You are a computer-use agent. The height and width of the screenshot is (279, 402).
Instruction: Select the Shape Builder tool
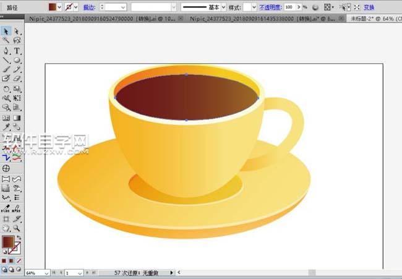coord(6,108)
